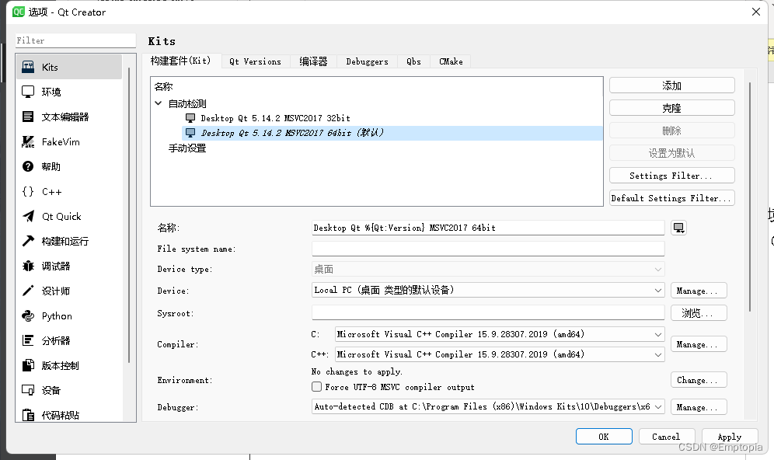
Task: Open the Qt Quick category icon
Action: click(28, 216)
